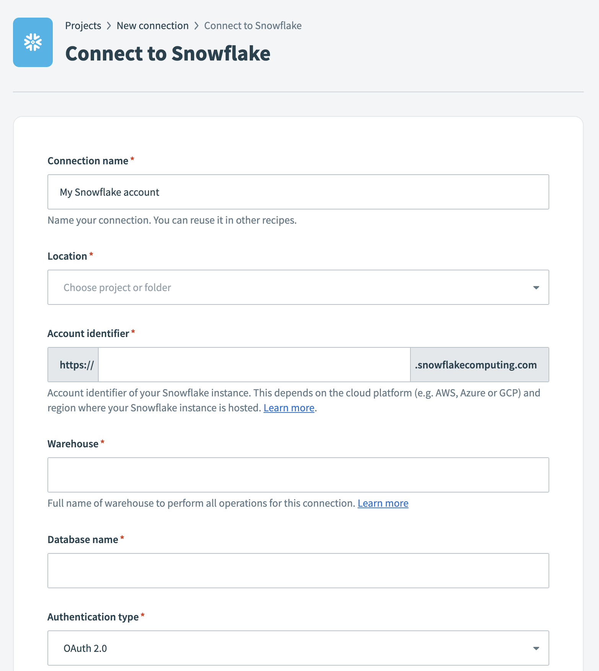Click the Snowflake logo icon
The height and width of the screenshot is (671, 599).
click(x=33, y=42)
